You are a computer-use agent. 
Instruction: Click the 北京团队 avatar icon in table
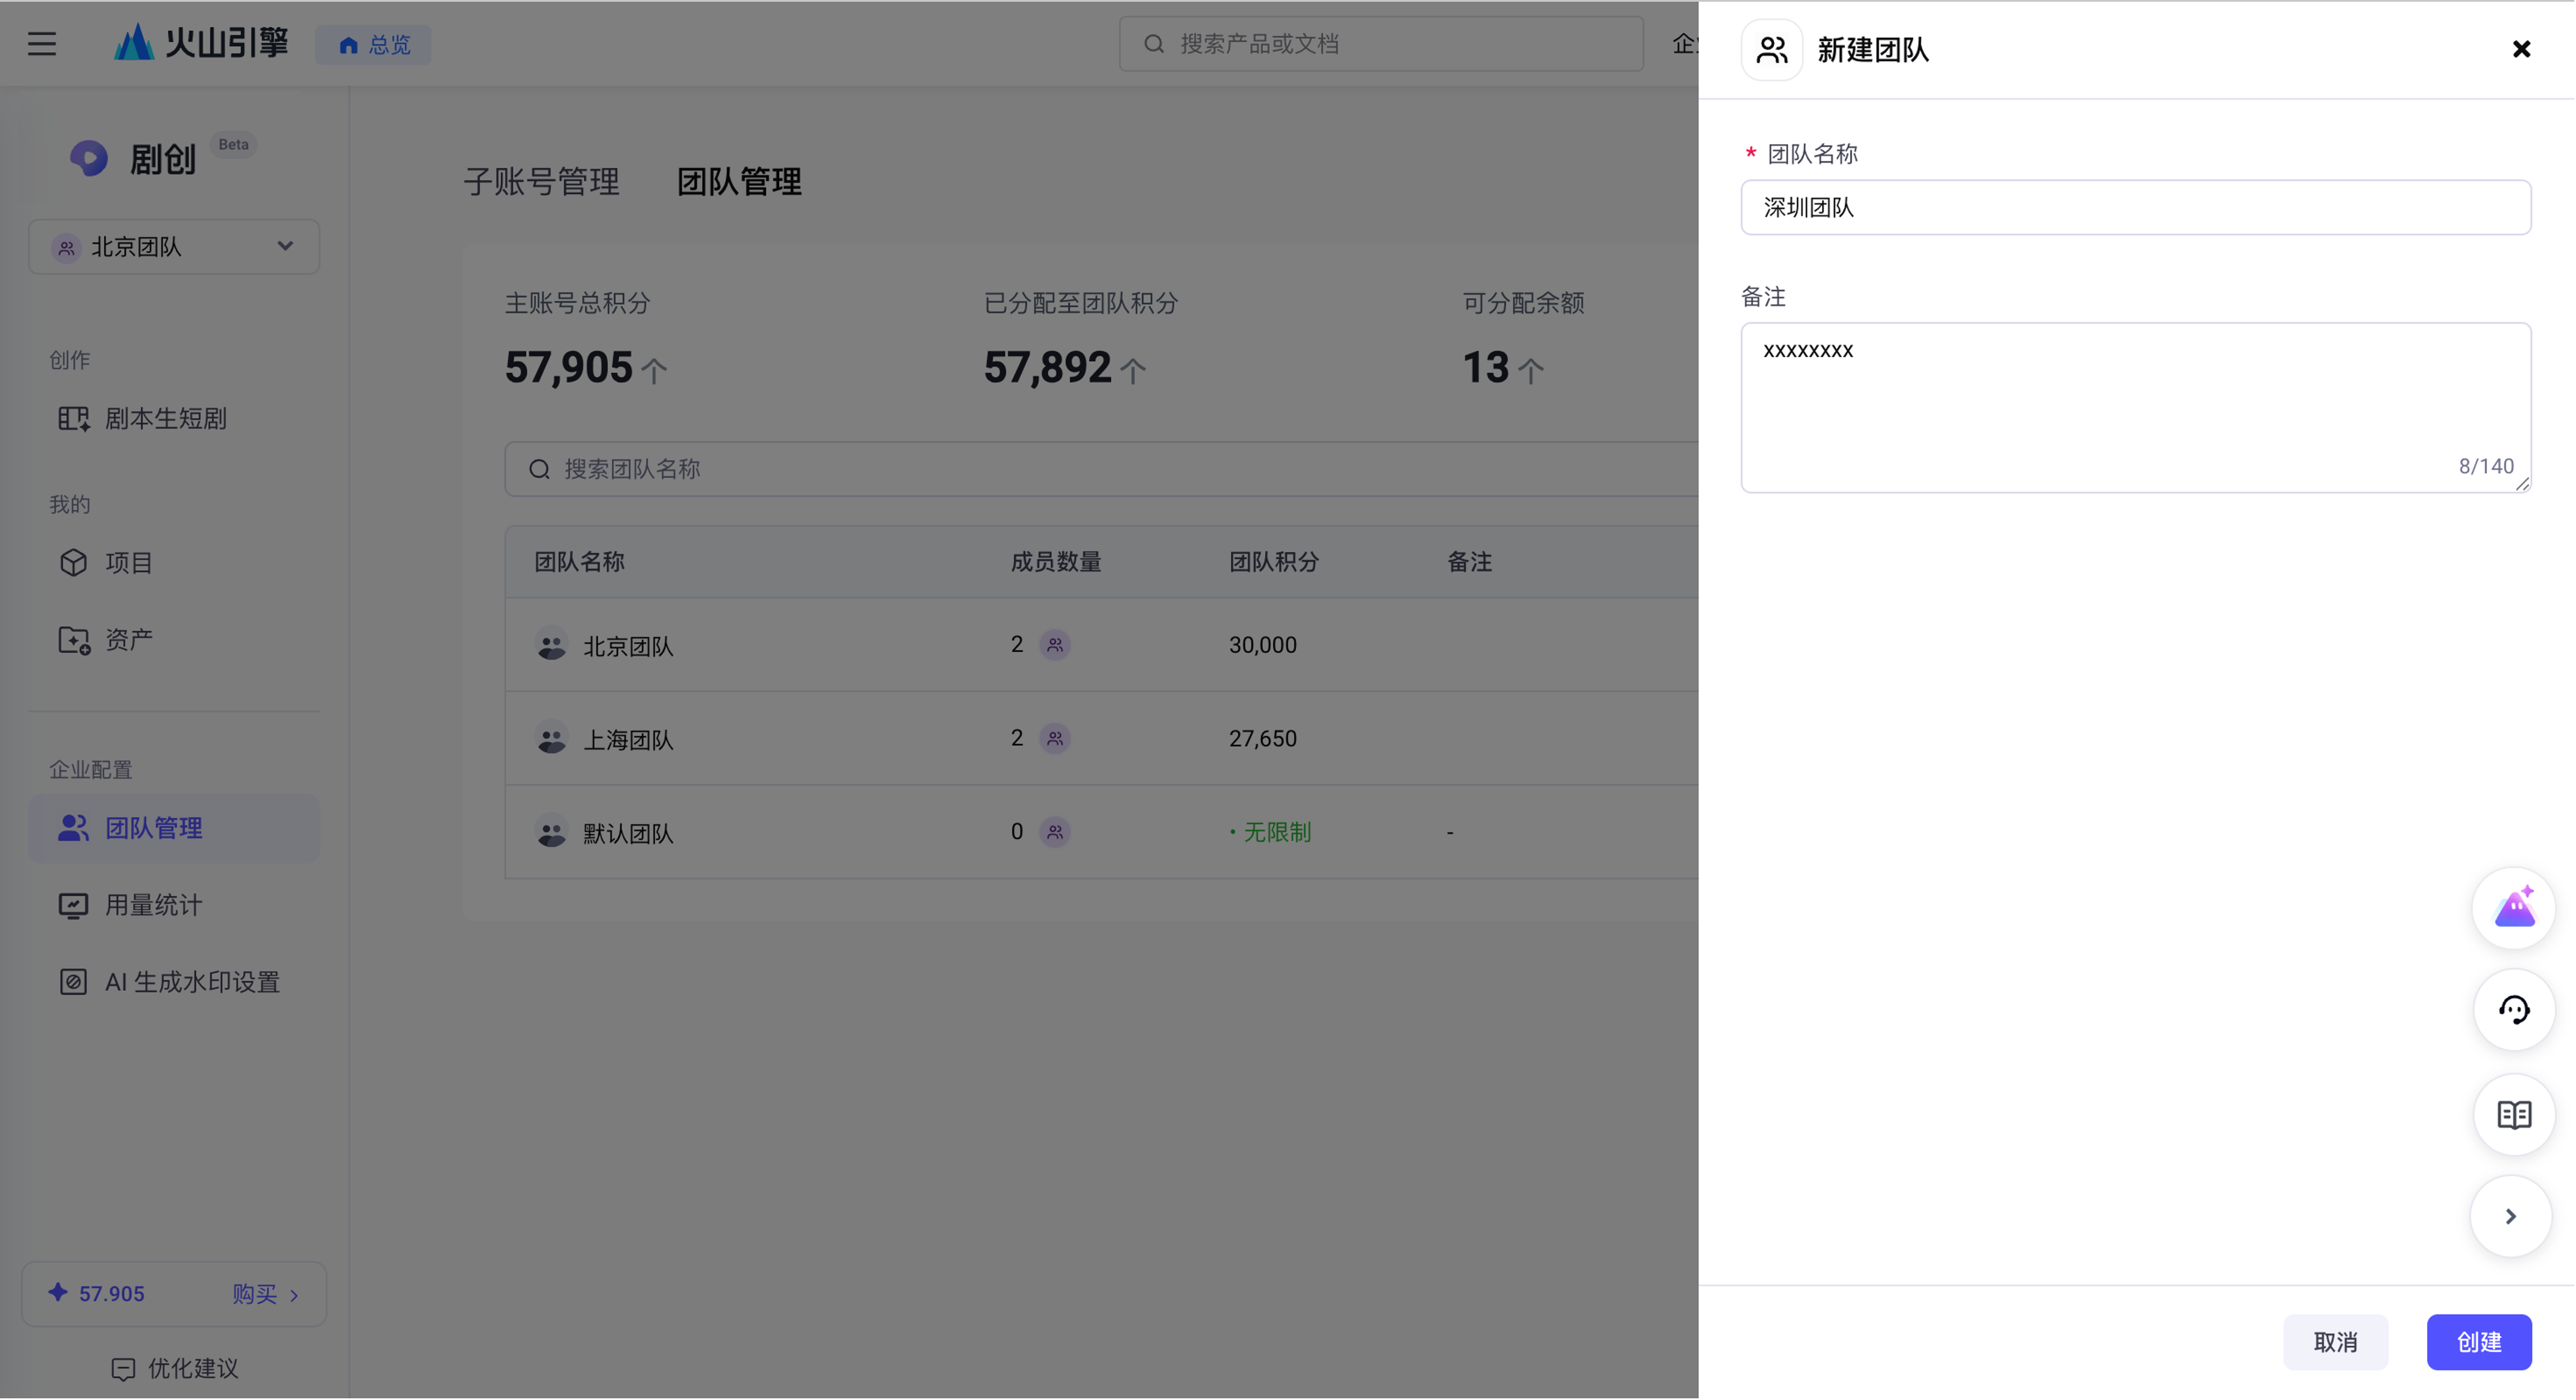coord(551,645)
